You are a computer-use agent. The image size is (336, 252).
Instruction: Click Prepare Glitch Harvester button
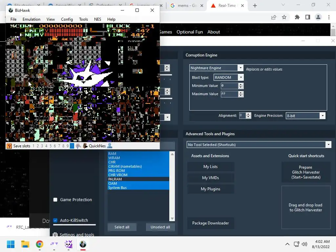pos(306,172)
